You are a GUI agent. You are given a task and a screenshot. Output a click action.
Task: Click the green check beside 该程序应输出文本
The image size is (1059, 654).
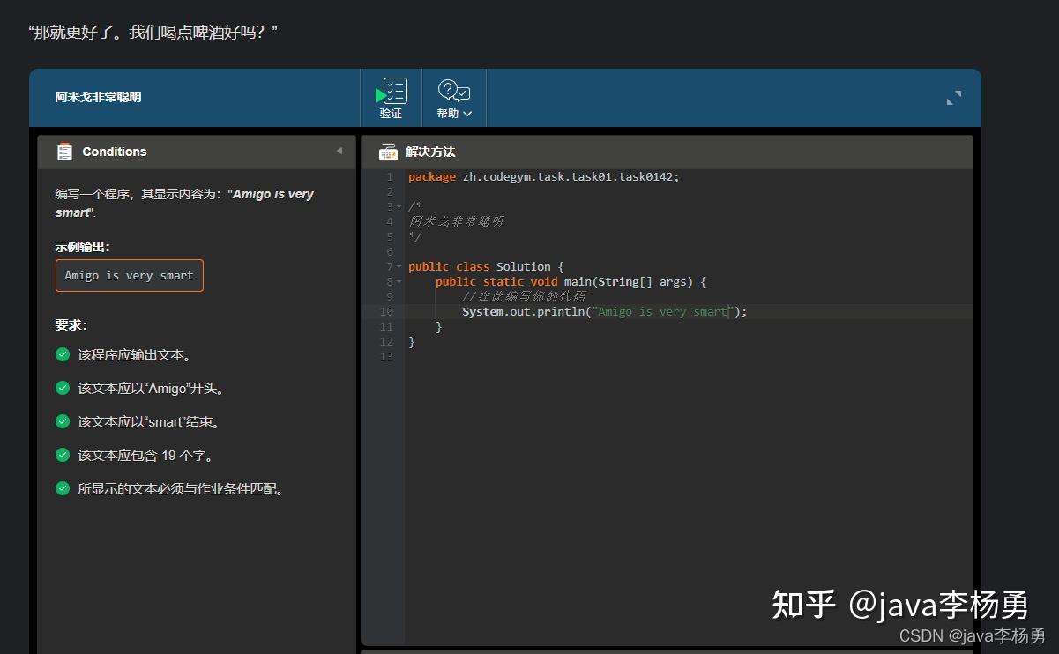(61, 354)
